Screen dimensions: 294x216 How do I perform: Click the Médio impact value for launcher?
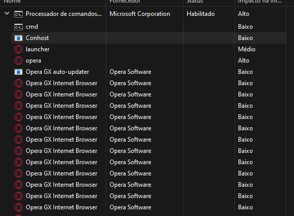247,49
